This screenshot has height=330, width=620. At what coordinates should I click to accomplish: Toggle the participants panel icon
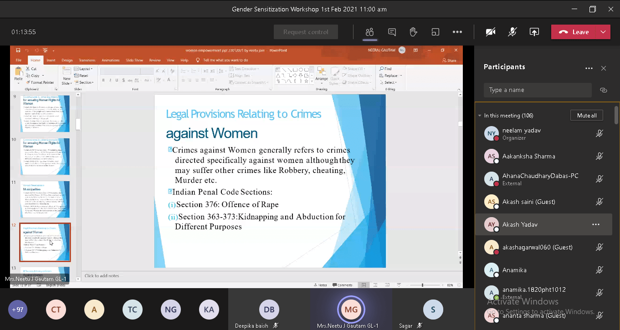369,32
